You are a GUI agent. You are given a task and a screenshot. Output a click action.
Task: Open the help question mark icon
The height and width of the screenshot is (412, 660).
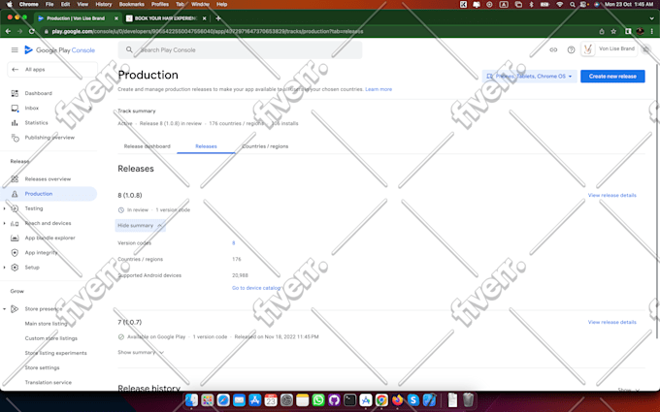571,50
